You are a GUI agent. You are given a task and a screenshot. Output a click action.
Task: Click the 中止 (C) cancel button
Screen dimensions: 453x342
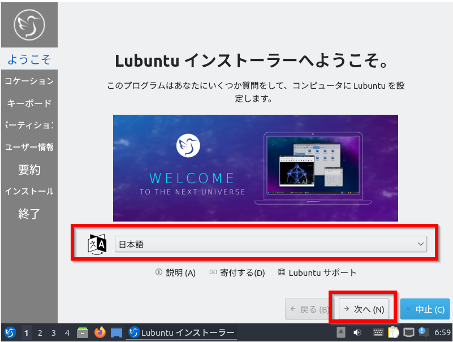425,309
